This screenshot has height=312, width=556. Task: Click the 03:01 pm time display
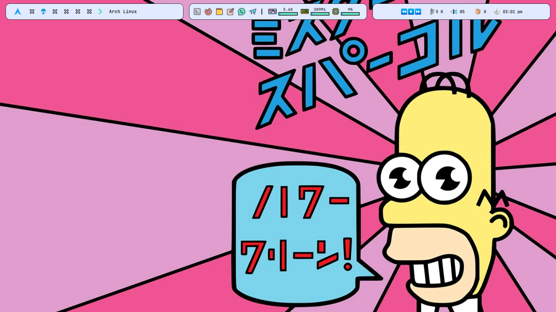513,12
